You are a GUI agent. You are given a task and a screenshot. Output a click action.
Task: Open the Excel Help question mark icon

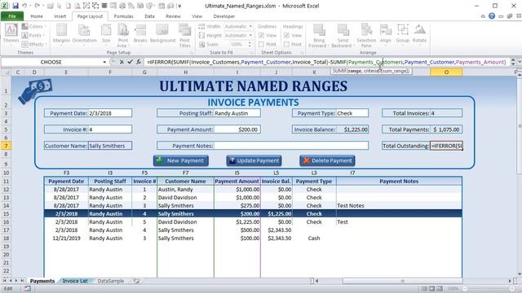[491, 16]
